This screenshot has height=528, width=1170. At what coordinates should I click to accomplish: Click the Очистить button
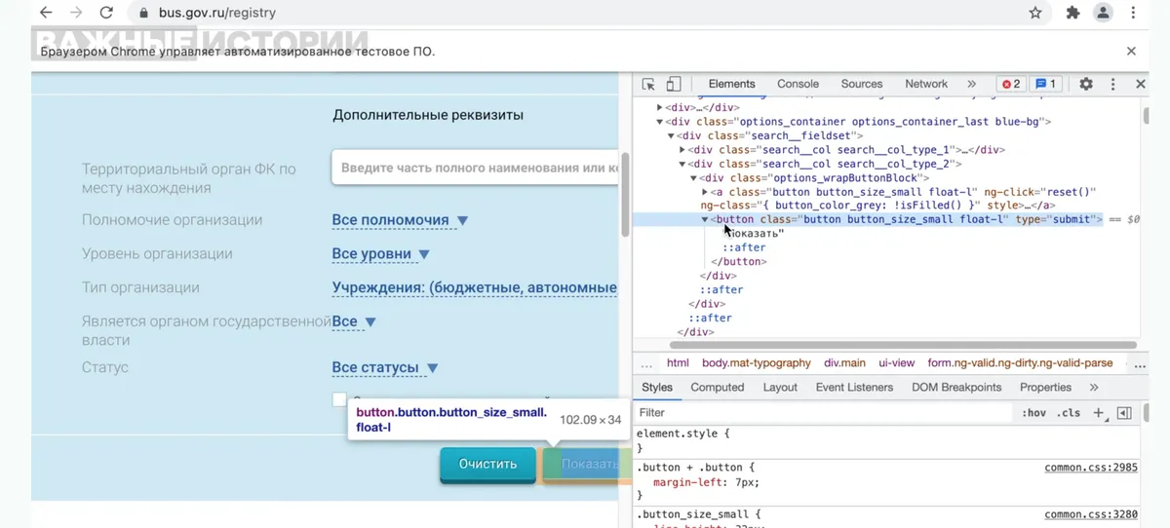coord(487,464)
